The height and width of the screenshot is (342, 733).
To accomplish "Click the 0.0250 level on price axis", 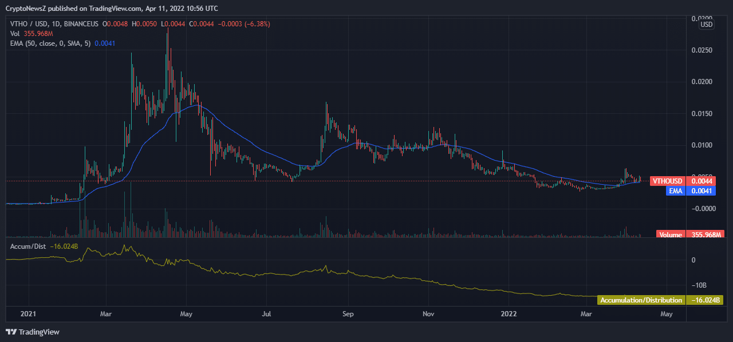I will 702,50.
